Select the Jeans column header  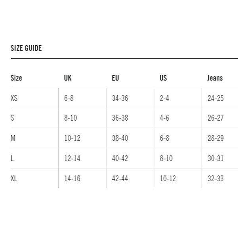tap(215, 78)
